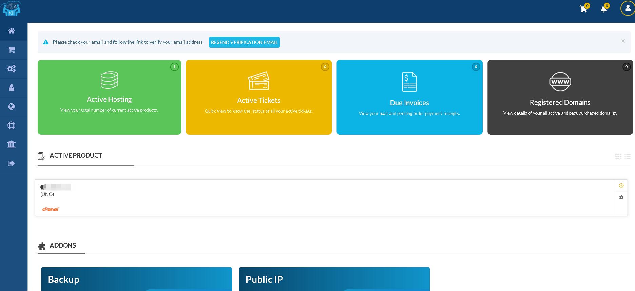Screen dimensions: 635x291
Task: Click the Registered Domains count badge
Action: 627,67
